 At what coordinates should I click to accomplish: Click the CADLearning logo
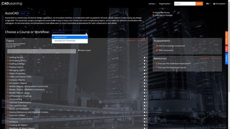(x=12, y=4)
